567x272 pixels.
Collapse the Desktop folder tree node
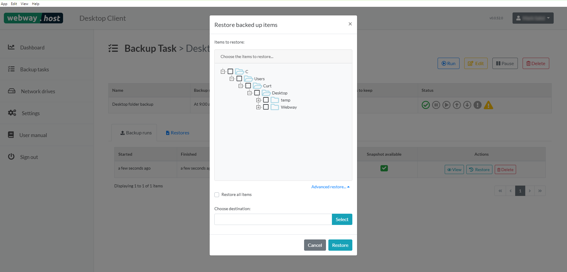coord(249,93)
